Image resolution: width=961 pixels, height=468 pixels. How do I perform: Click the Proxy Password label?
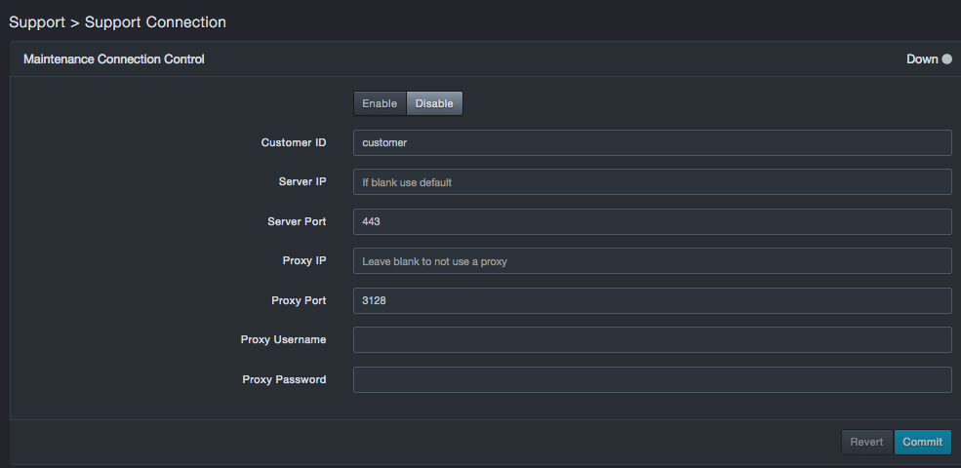pos(284,379)
